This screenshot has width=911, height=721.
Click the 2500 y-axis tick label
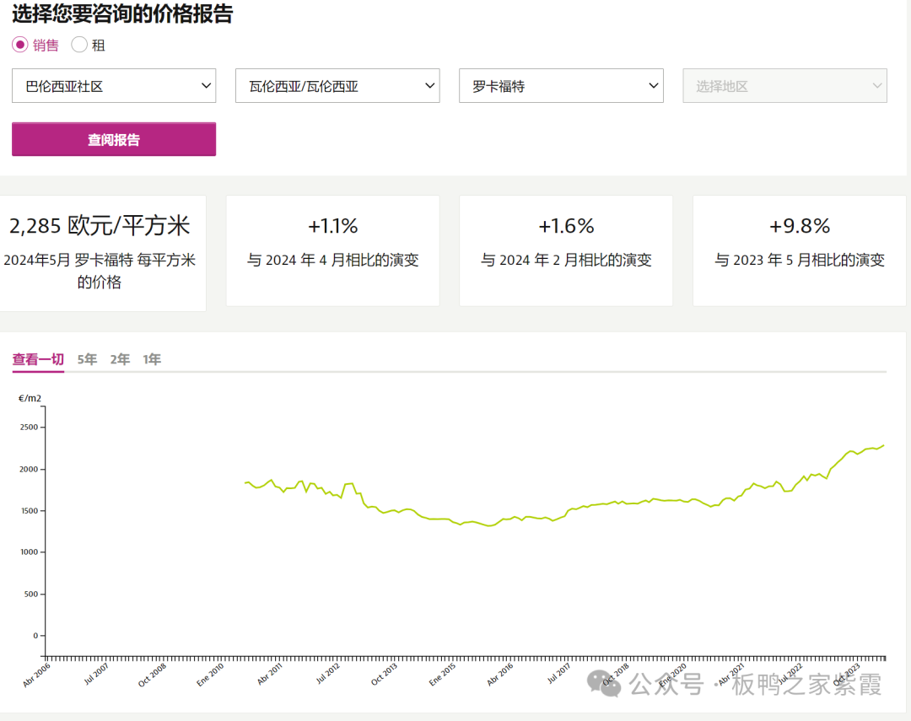point(30,428)
